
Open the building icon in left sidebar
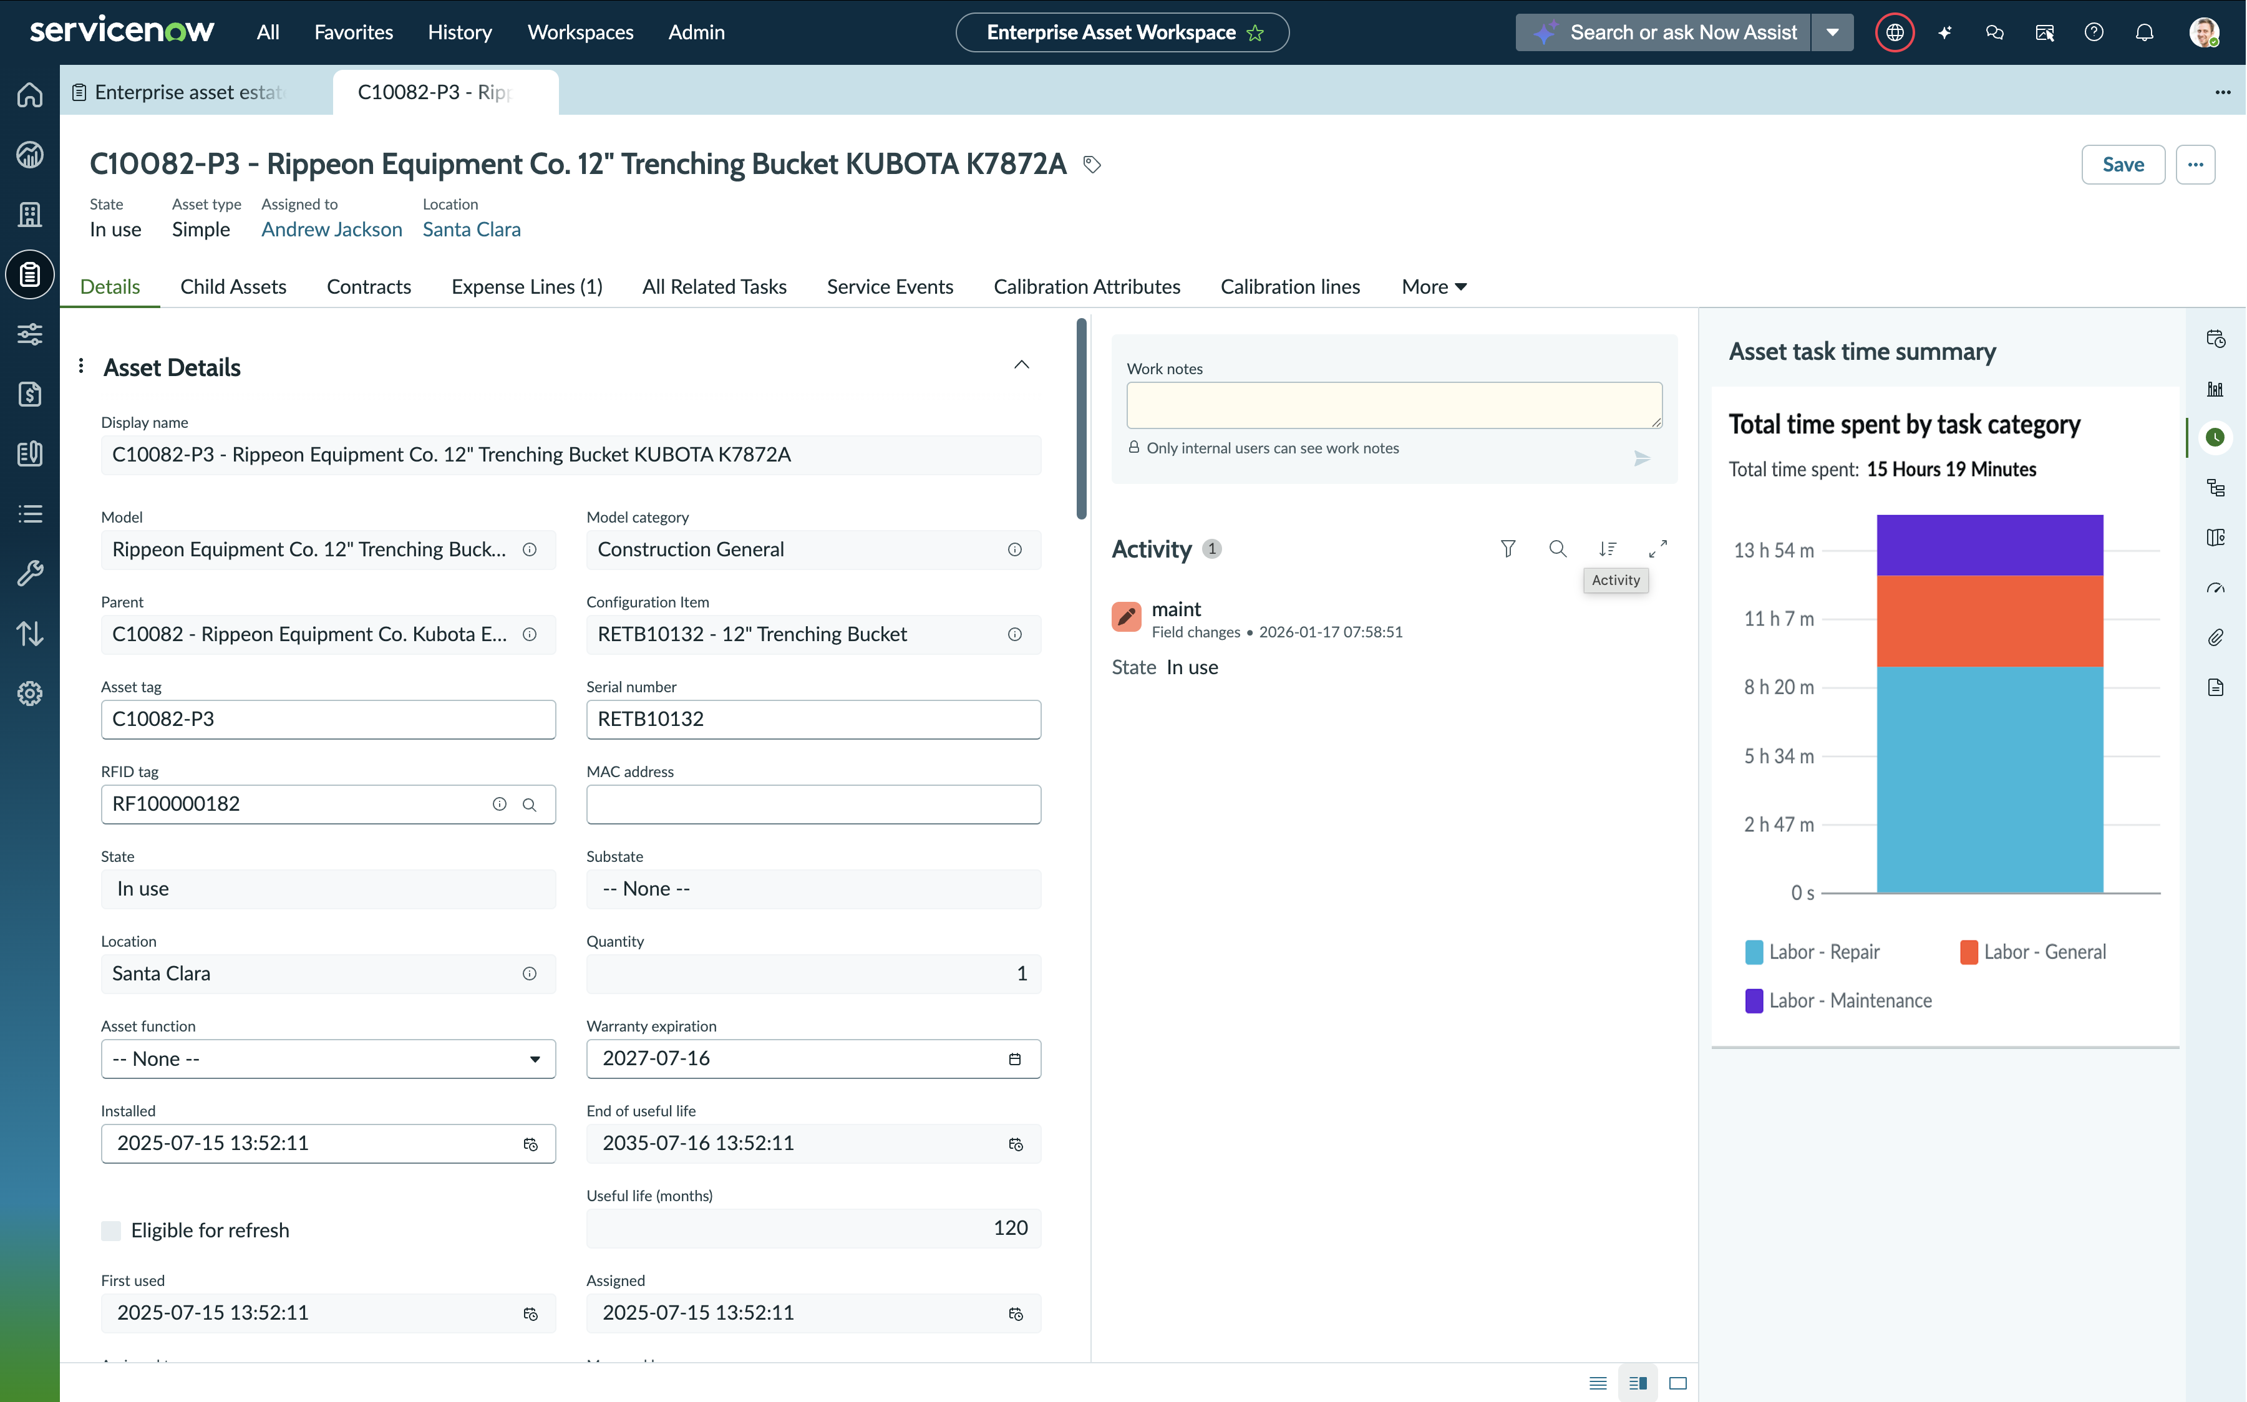tap(30, 214)
